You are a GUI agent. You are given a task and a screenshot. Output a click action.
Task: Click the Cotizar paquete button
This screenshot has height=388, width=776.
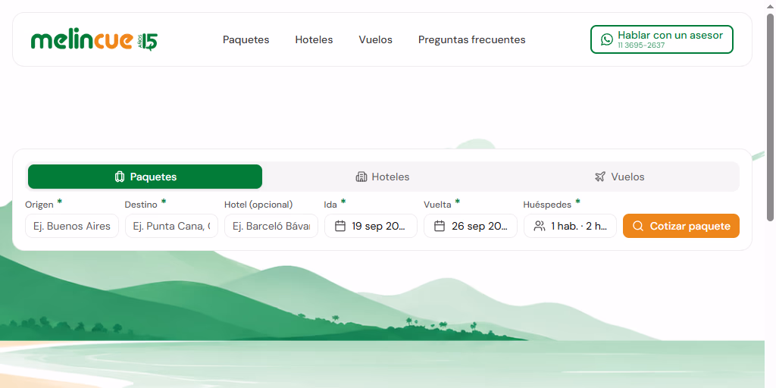click(681, 226)
